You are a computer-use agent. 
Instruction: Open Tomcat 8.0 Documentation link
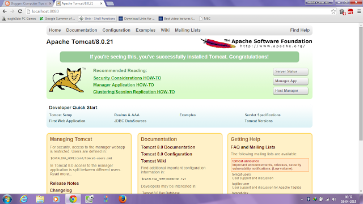[x=168, y=147]
